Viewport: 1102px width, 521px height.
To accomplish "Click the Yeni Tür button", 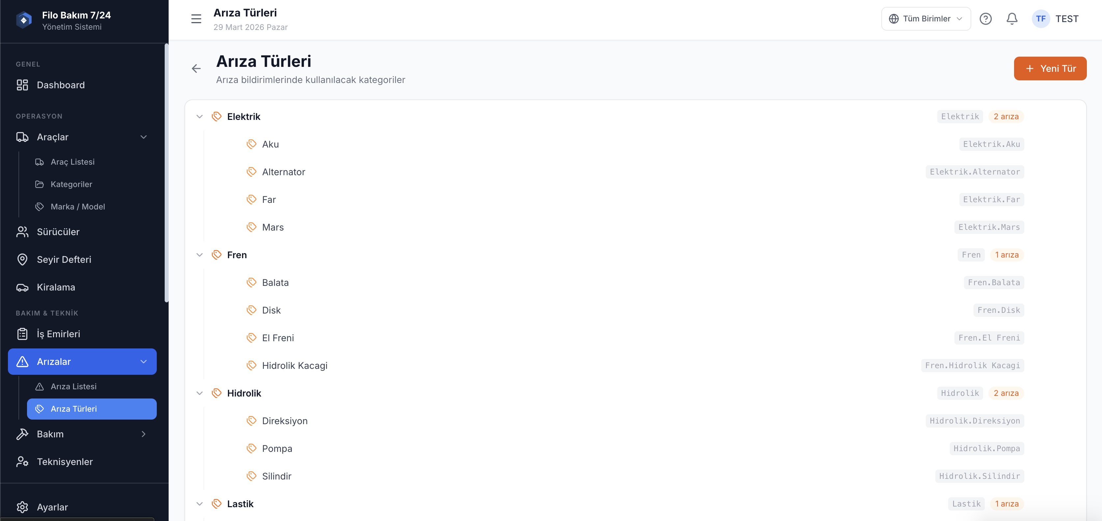I will pyautogui.click(x=1050, y=69).
